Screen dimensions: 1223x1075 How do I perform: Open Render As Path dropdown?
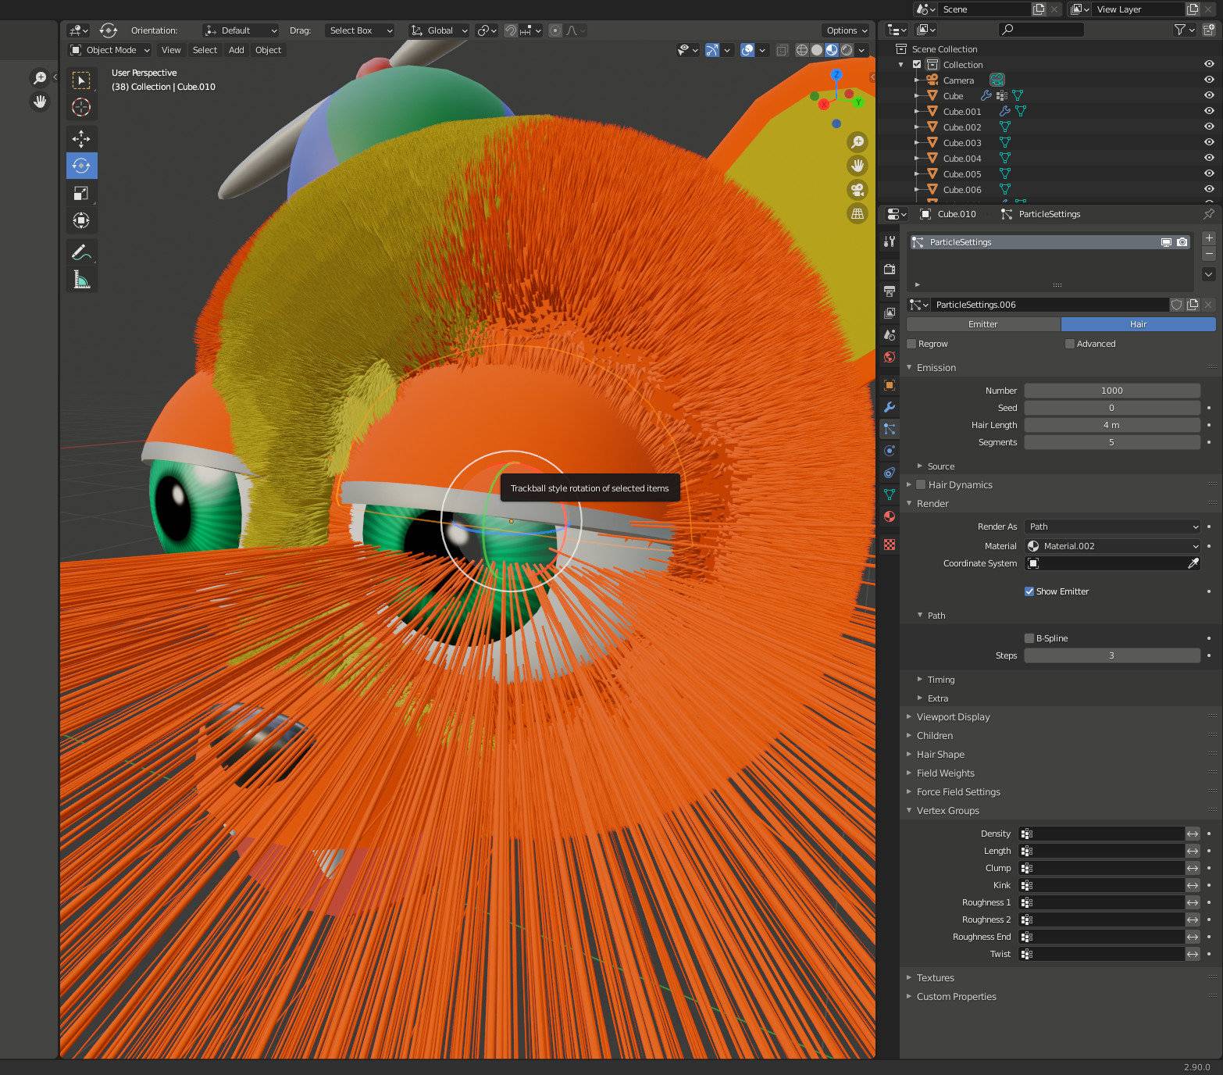click(1112, 527)
